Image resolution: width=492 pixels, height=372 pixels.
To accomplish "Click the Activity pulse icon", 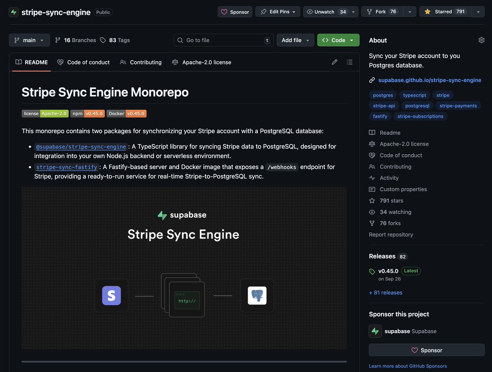I will pyautogui.click(x=372, y=178).
